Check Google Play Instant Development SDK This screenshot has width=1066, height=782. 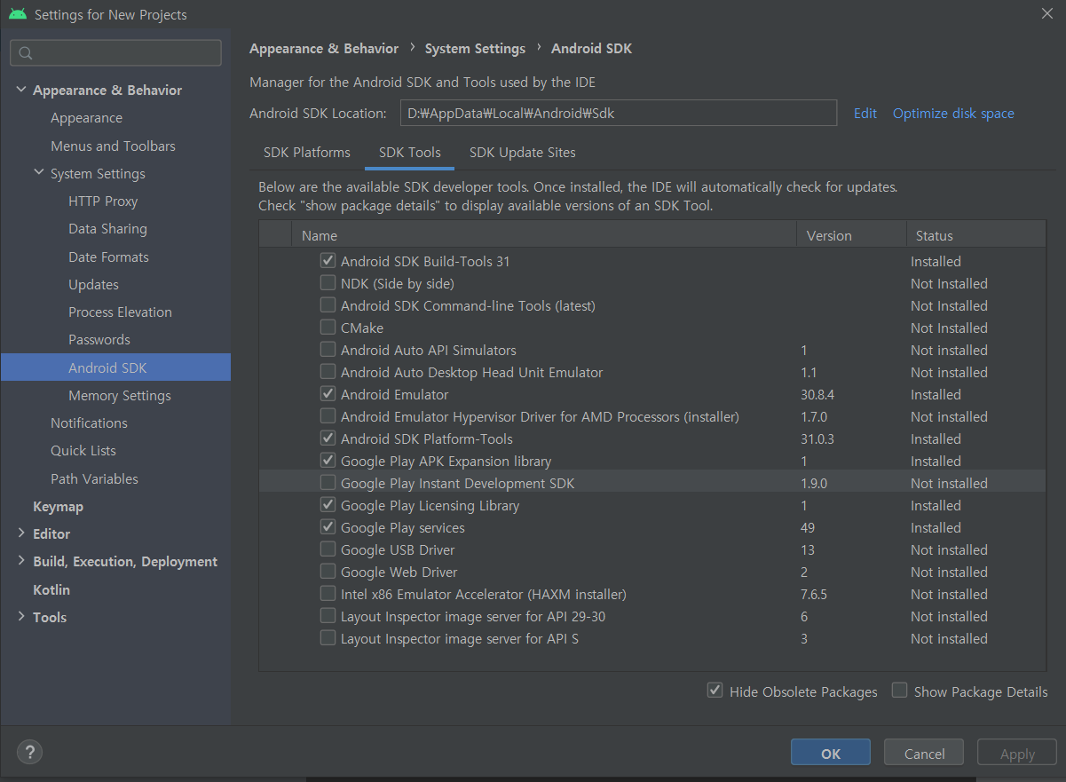tap(328, 483)
